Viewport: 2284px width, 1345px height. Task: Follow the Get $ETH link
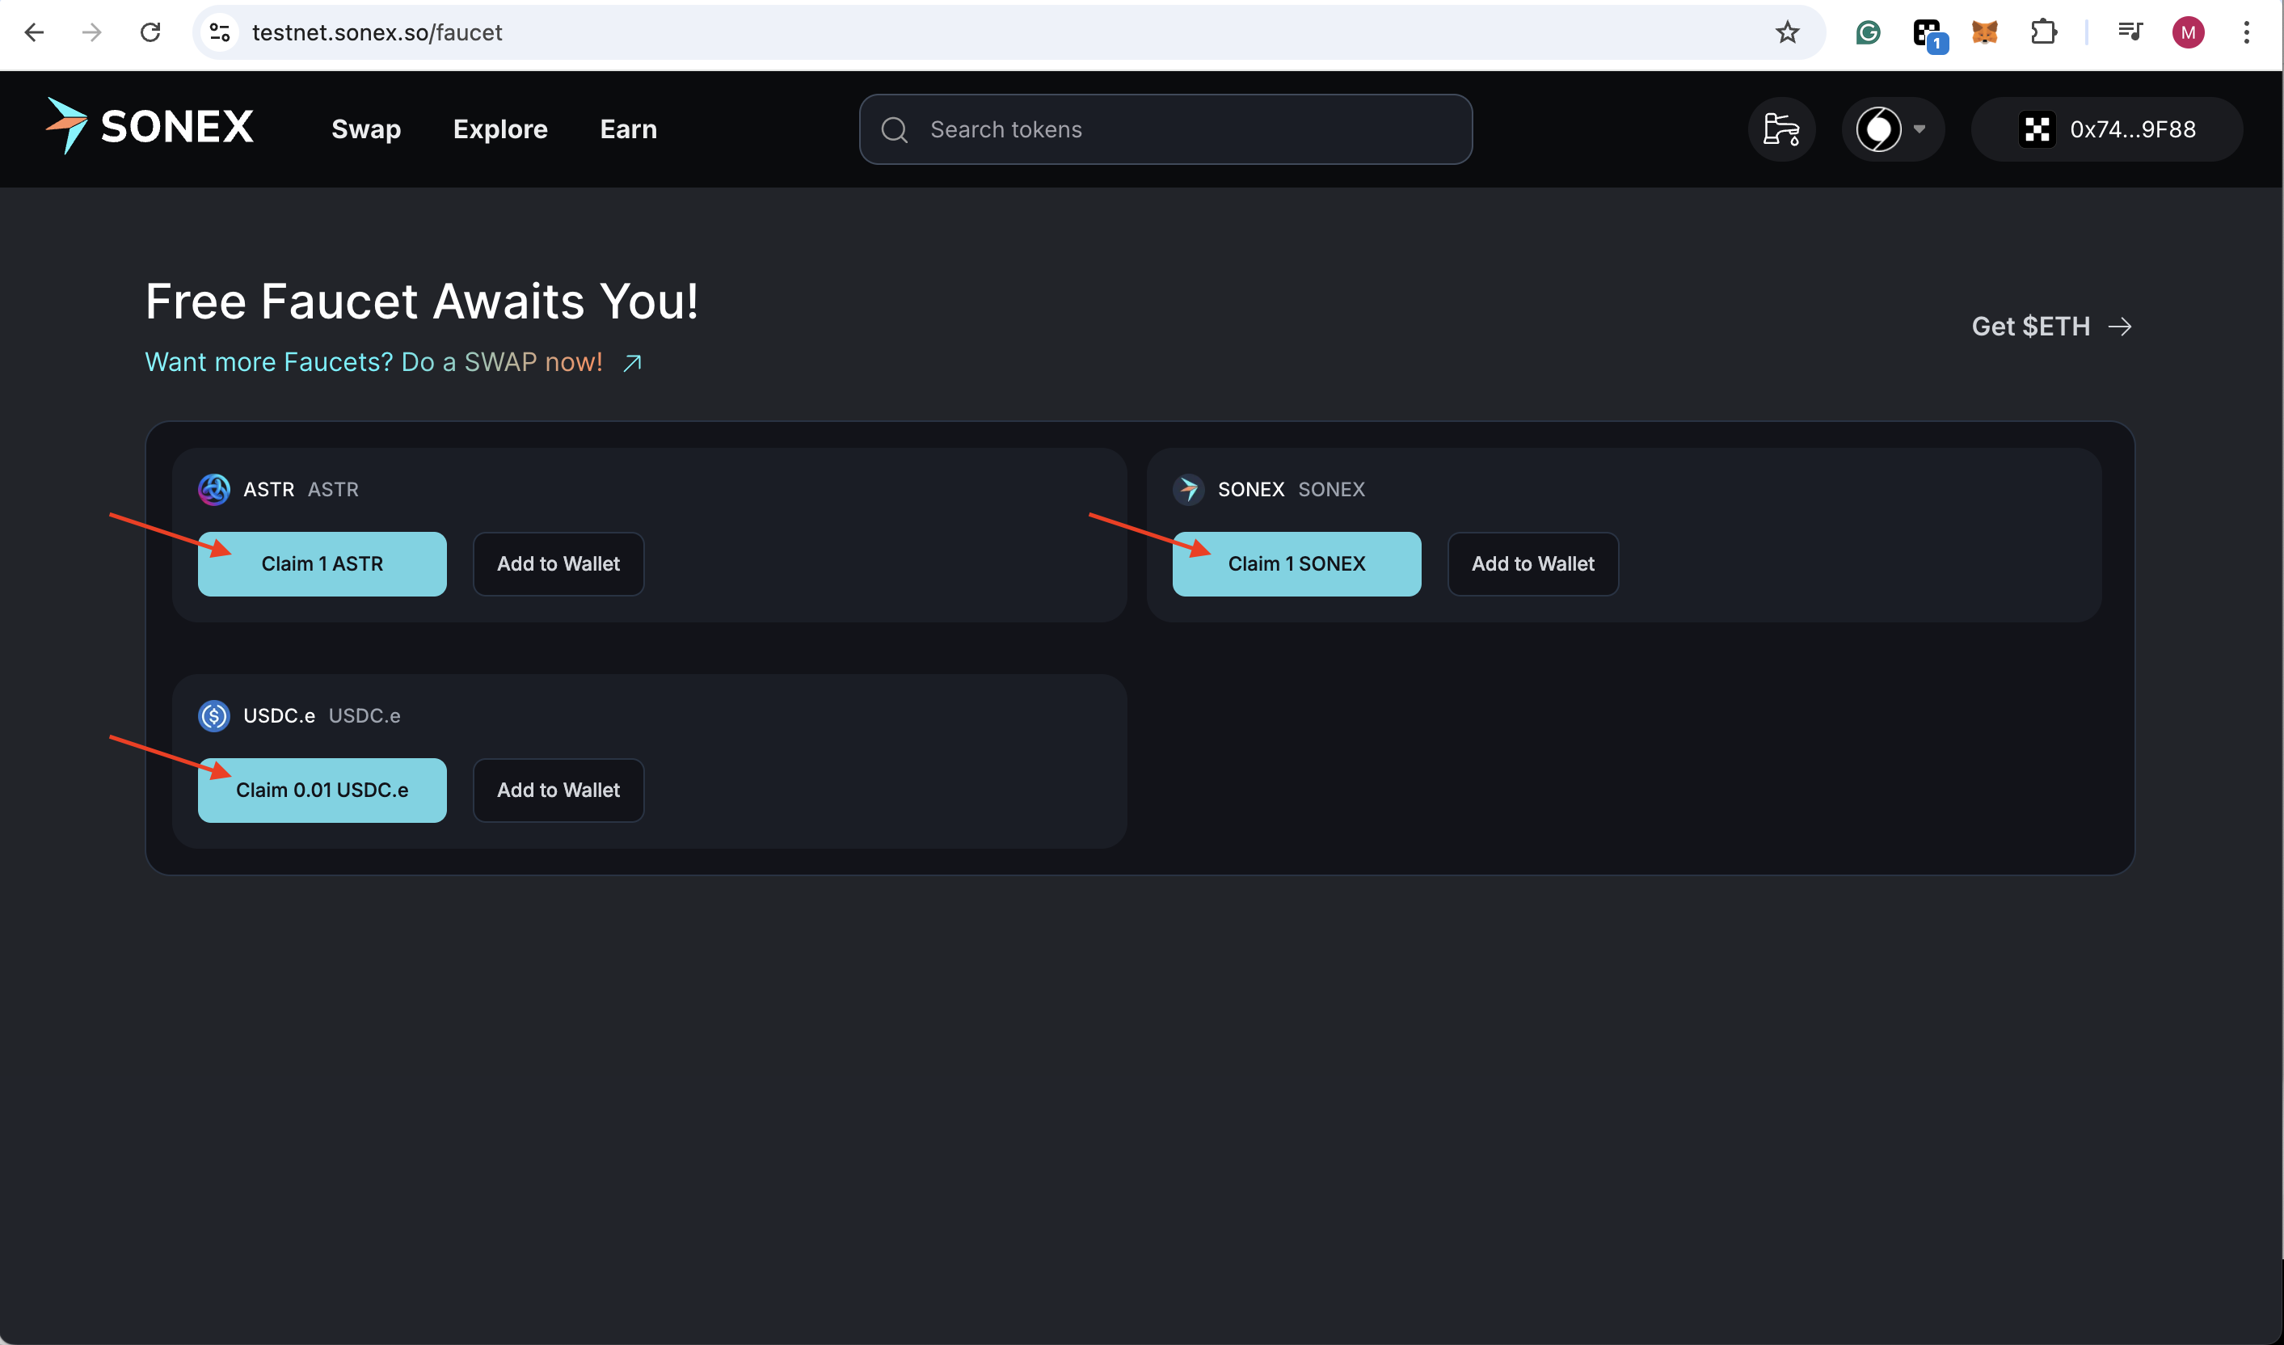click(2051, 327)
